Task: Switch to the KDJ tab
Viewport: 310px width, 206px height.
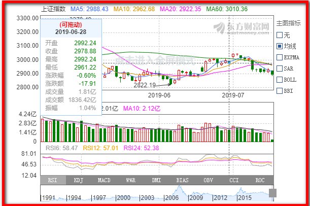Action: (78, 180)
